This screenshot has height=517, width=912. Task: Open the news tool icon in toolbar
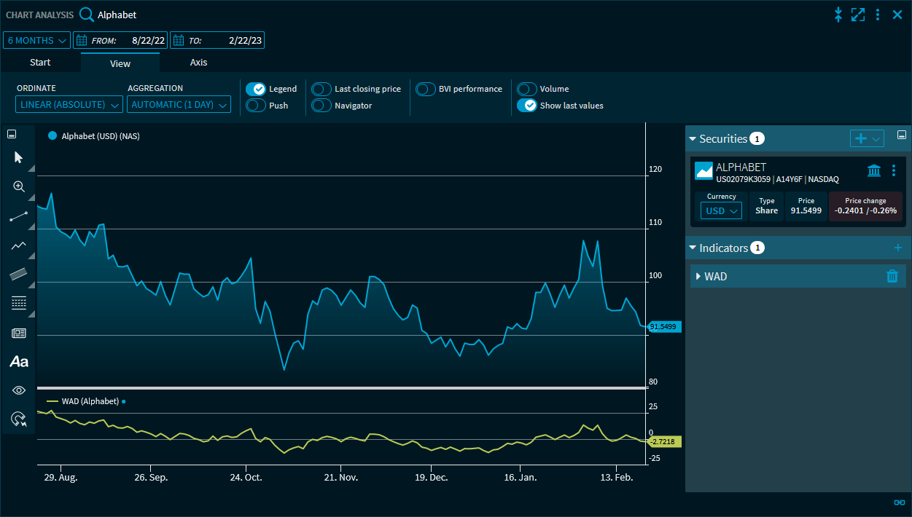pyautogui.click(x=19, y=333)
